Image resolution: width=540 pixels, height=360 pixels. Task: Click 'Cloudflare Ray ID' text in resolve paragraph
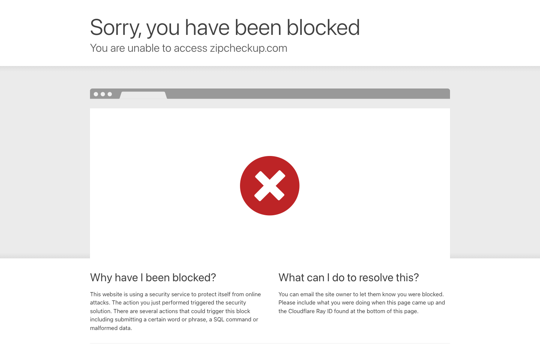click(310, 311)
